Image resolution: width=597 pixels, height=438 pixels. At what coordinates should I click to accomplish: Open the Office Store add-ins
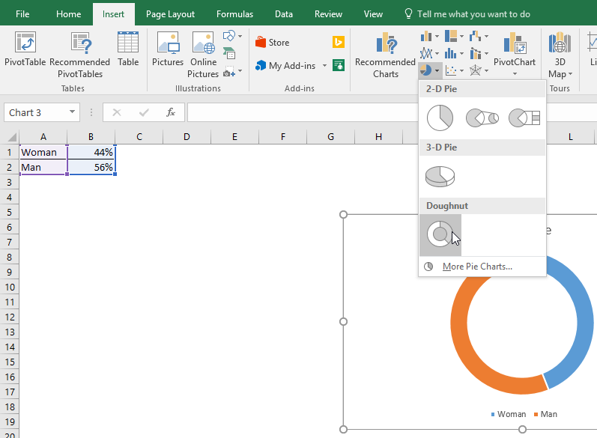click(x=273, y=42)
